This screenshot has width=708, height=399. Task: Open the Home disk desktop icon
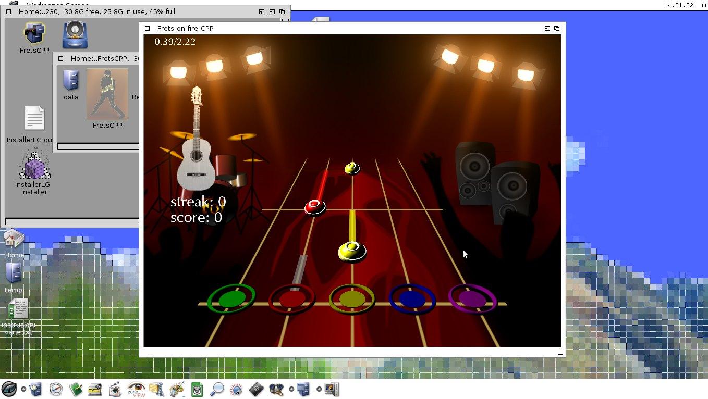pos(14,240)
